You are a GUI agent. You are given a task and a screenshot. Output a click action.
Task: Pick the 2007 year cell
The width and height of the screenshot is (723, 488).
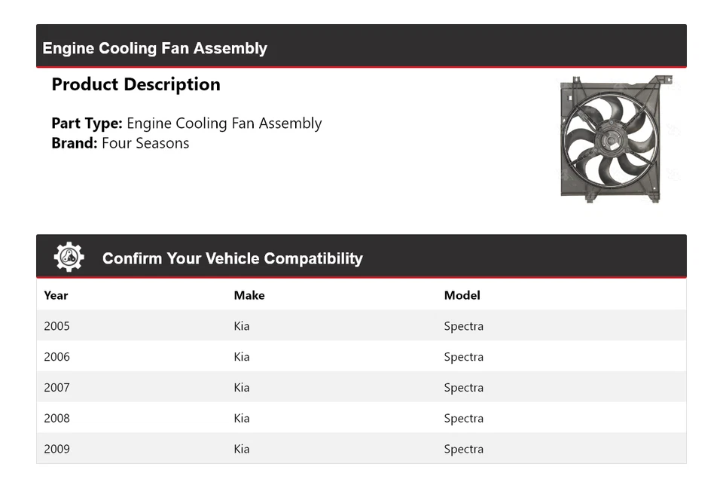coord(56,388)
